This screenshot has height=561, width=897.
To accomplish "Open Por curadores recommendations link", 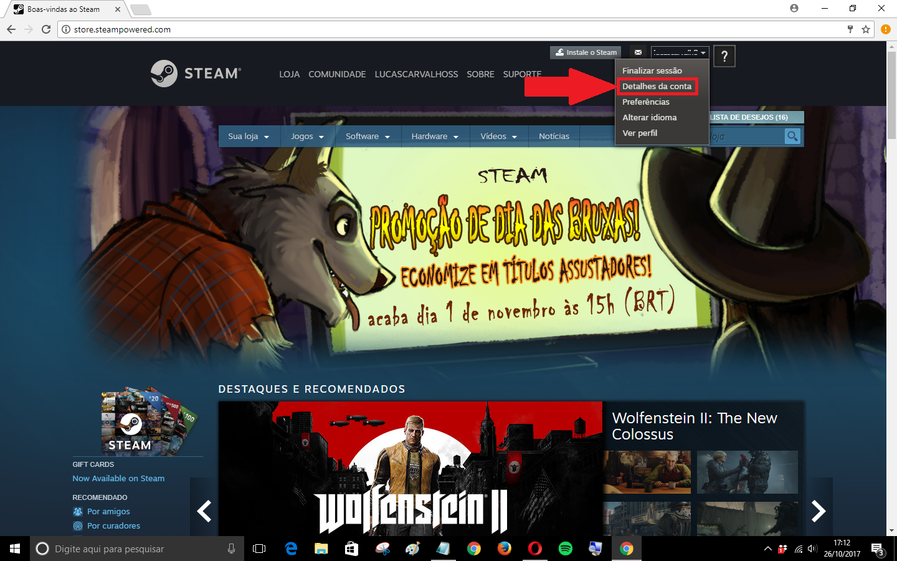I will (x=113, y=525).
